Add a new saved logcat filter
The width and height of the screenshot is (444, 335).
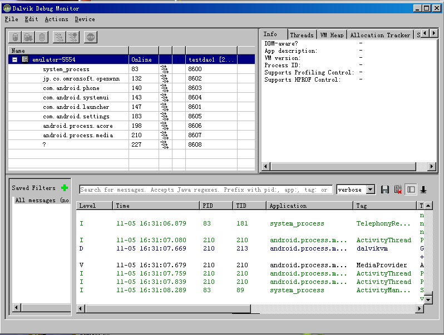tap(65, 188)
